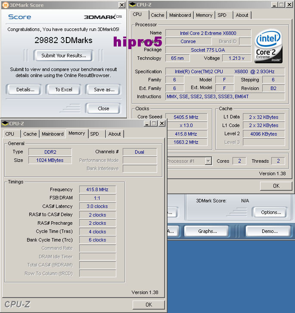Click the 3DMark Score window orange icon
Viewport: 295px width, 313px height.
click(x=6, y=5)
